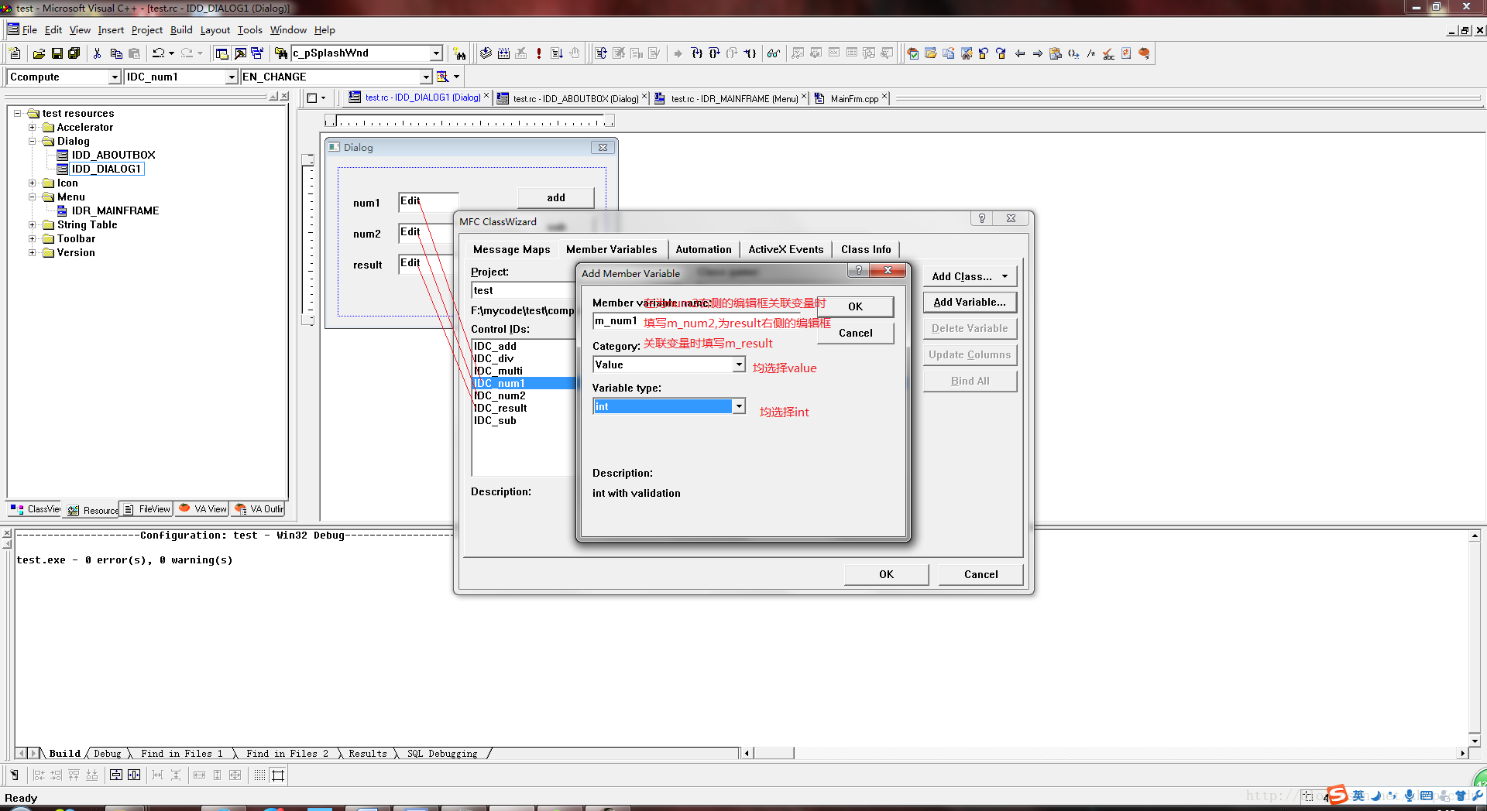
Task: Click the Center Horizontal layout icon
Action: coord(134,775)
